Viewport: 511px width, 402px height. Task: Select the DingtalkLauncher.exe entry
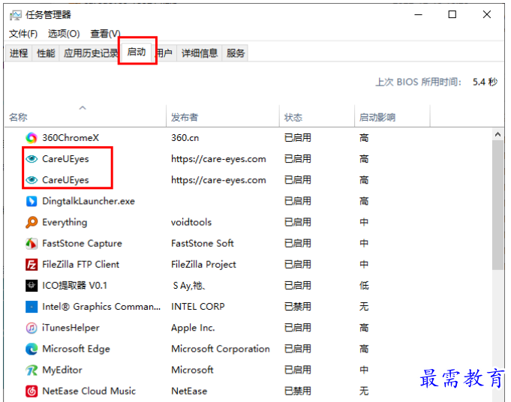click(89, 201)
